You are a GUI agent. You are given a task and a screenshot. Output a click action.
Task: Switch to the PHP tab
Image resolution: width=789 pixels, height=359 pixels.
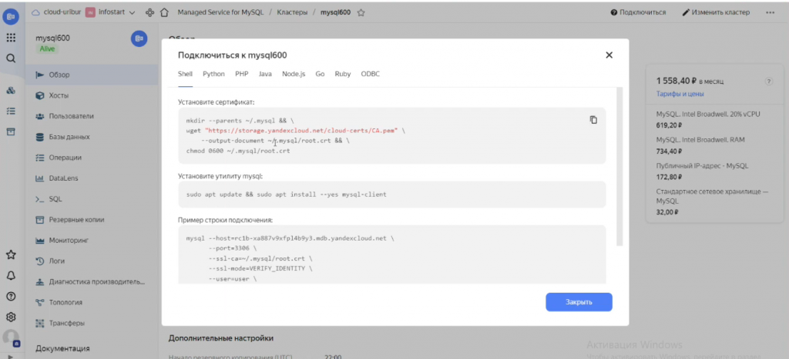241,74
